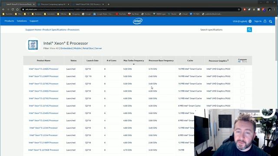Tick compare checkbox for Xeon E-2286G
Image resolution: width=278 pixels, height=156 pixels.
click(242, 91)
